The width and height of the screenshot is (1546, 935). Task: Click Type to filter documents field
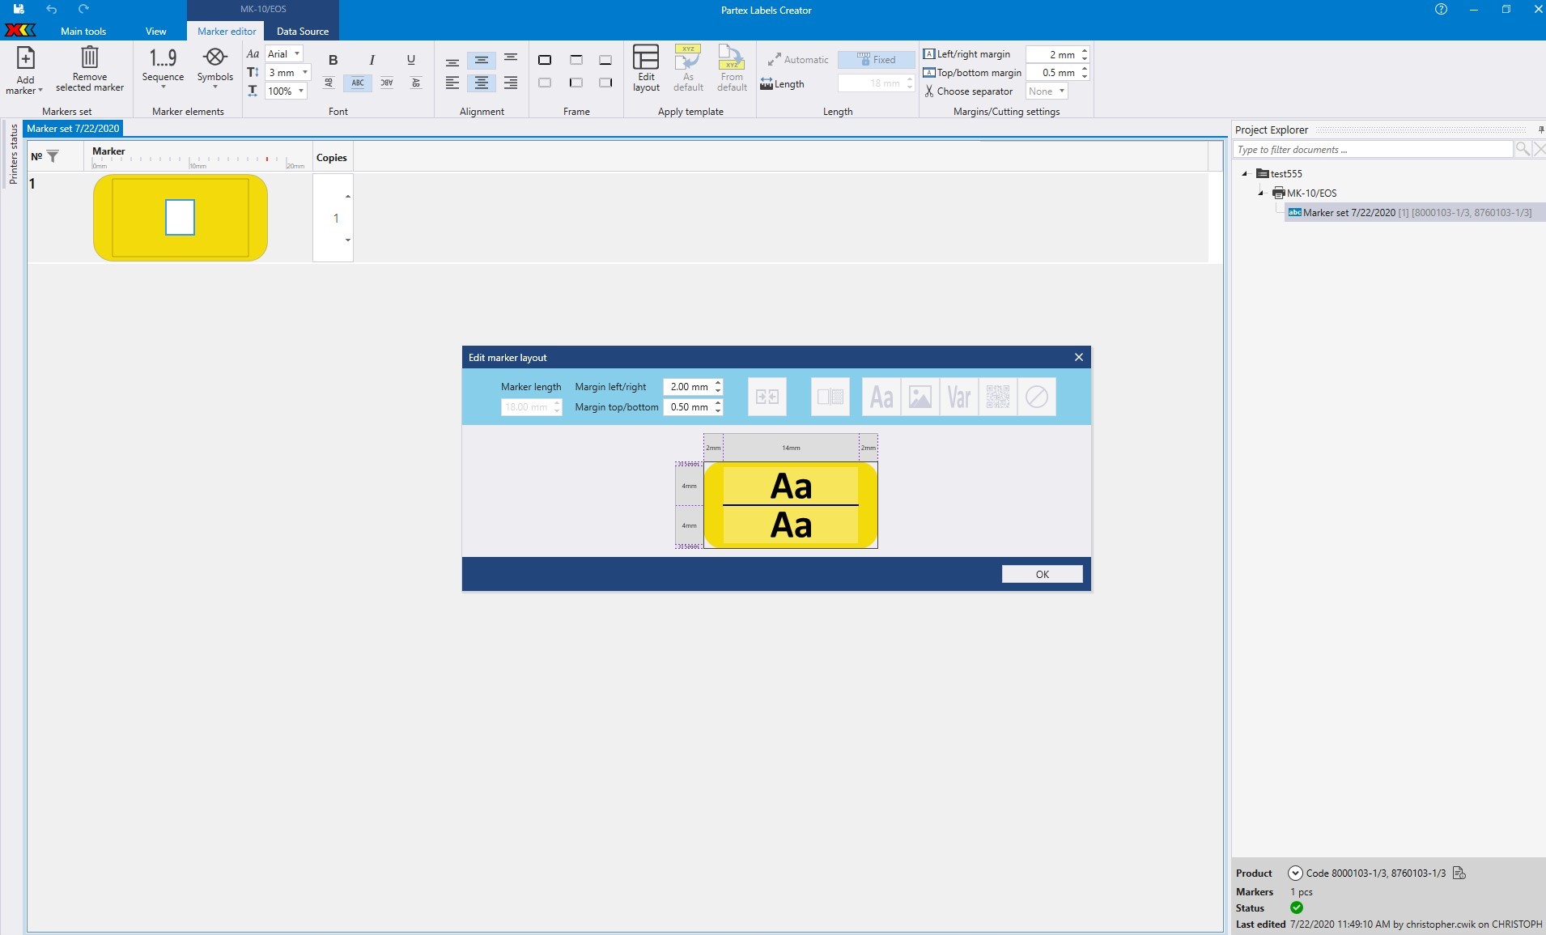tap(1373, 149)
